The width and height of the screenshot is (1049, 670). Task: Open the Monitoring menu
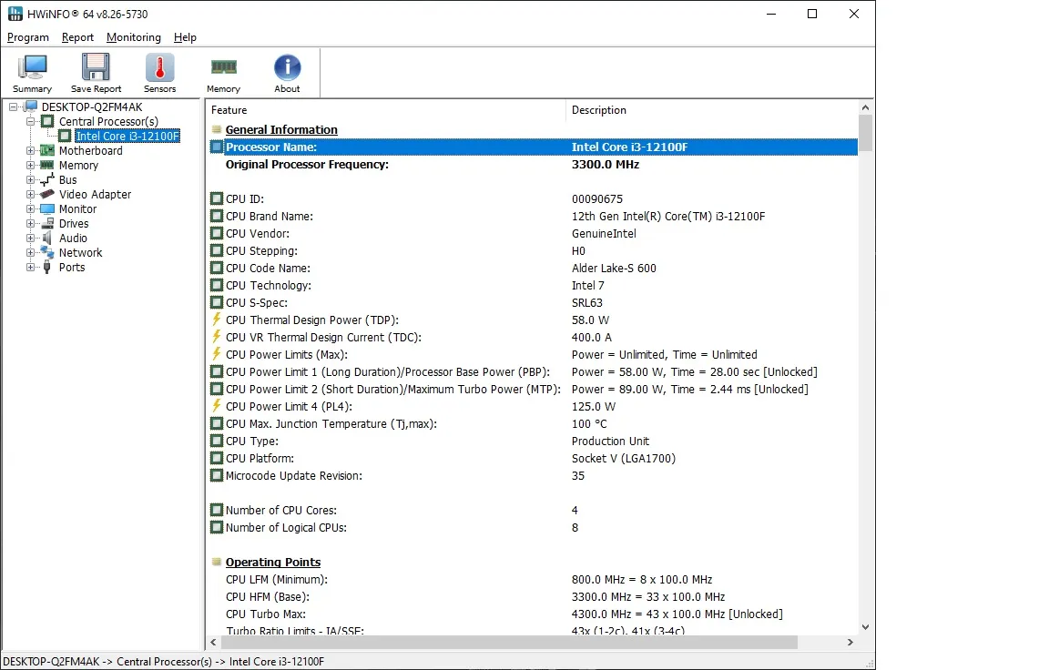point(133,37)
